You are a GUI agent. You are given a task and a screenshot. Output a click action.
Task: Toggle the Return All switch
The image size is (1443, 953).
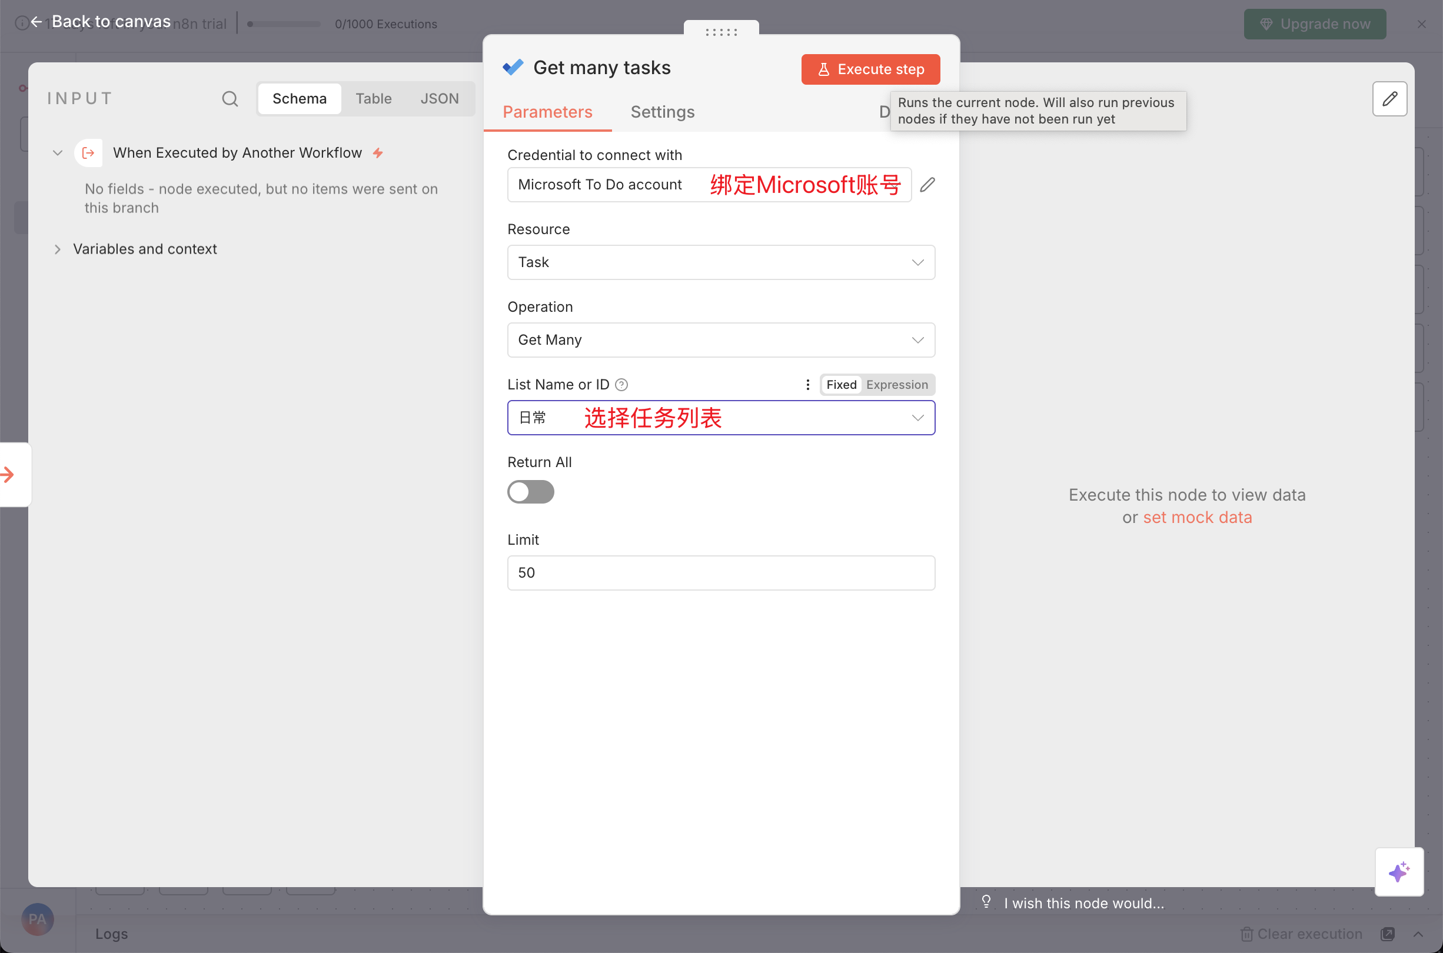pos(531,492)
